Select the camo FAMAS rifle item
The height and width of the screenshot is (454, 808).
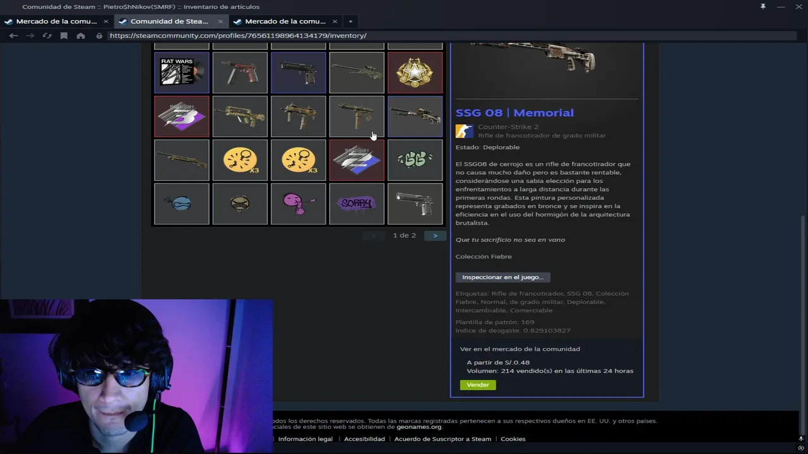240,116
